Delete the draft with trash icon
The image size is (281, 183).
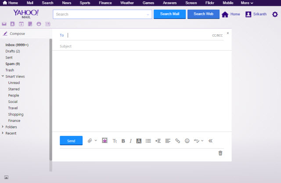[220, 153]
